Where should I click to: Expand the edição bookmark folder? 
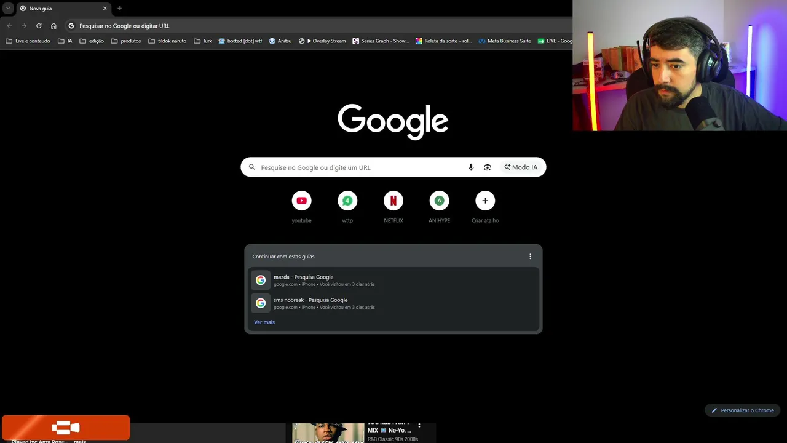pyautogui.click(x=92, y=41)
